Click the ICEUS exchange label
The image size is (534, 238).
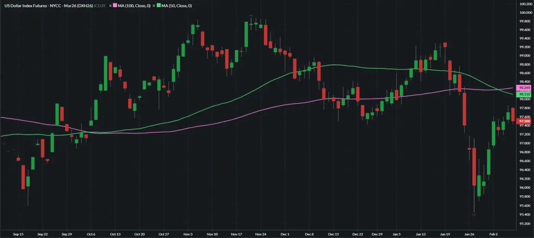coord(100,6)
